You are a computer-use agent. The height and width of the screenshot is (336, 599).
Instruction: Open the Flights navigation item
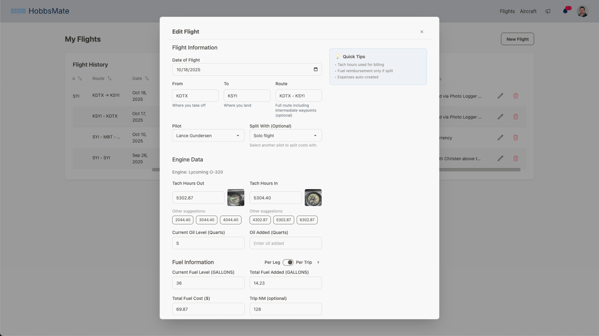[x=507, y=11]
